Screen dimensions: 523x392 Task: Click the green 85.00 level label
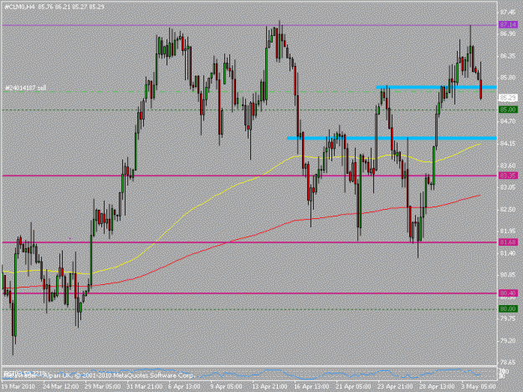pyautogui.click(x=508, y=109)
